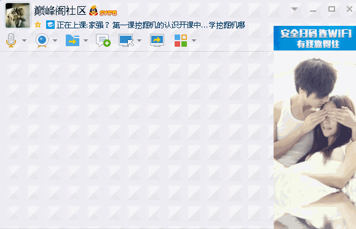Click the 安全扫码连WiFi ad banner
Viewport: 356px width, 229px height.
(315, 38)
